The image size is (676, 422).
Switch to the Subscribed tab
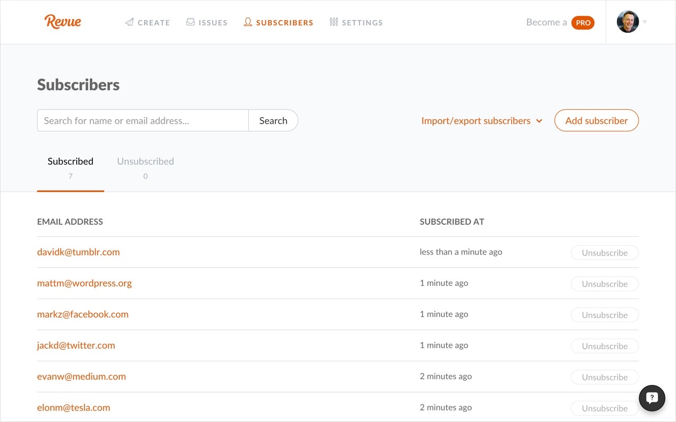click(70, 168)
